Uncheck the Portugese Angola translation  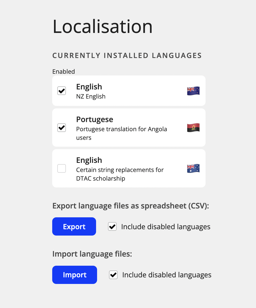61,128
